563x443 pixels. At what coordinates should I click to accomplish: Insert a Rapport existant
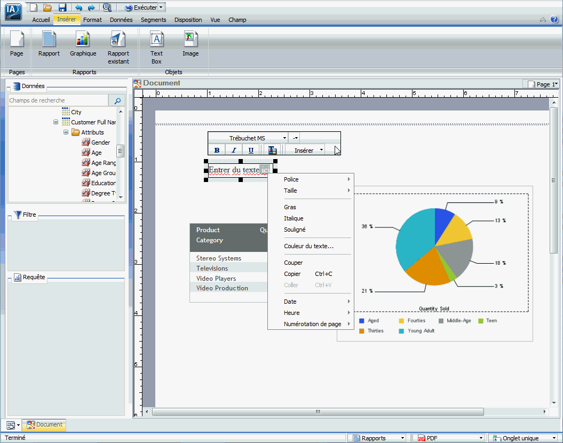coord(118,48)
